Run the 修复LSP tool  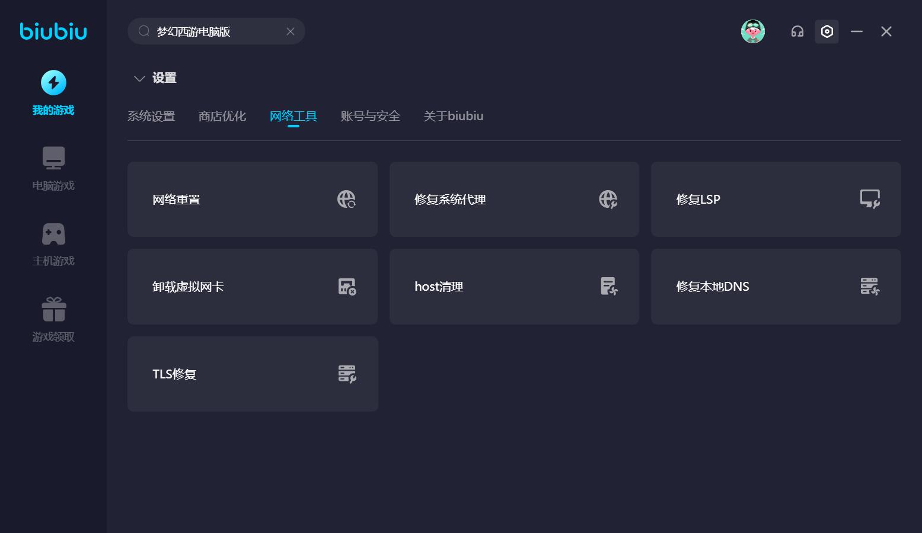click(776, 199)
